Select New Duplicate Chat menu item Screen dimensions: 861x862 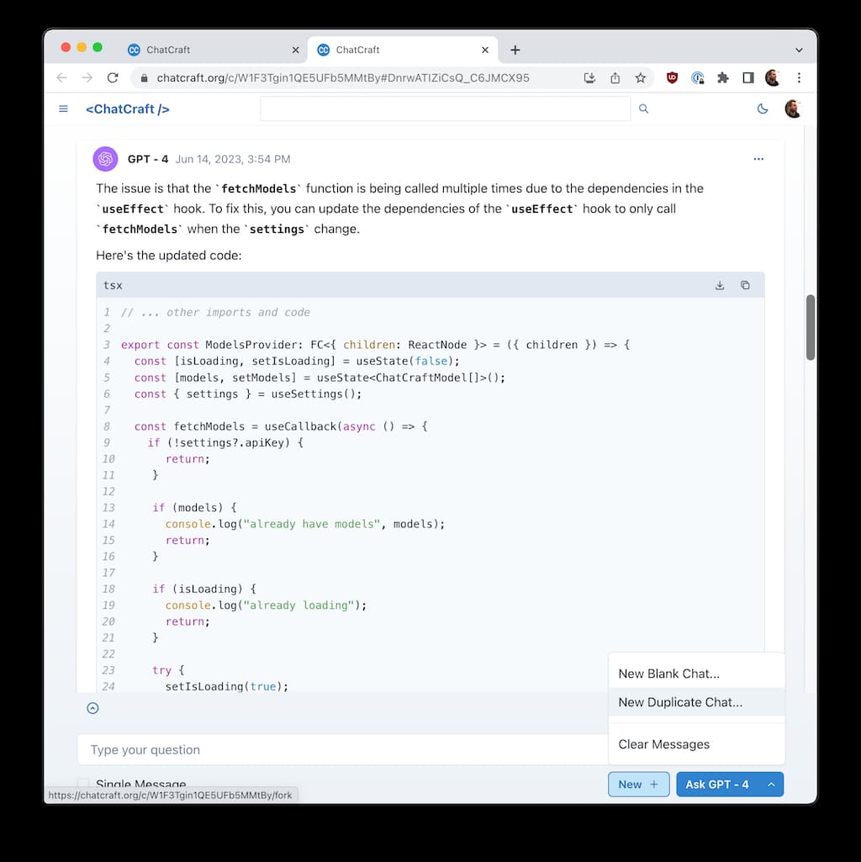pos(696,702)
